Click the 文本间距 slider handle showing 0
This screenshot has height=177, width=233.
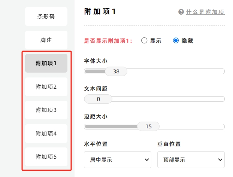[x=98, y=99]
